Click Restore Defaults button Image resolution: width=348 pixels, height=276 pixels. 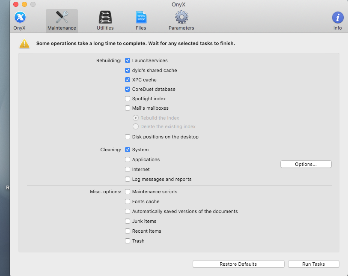[238, 264]
